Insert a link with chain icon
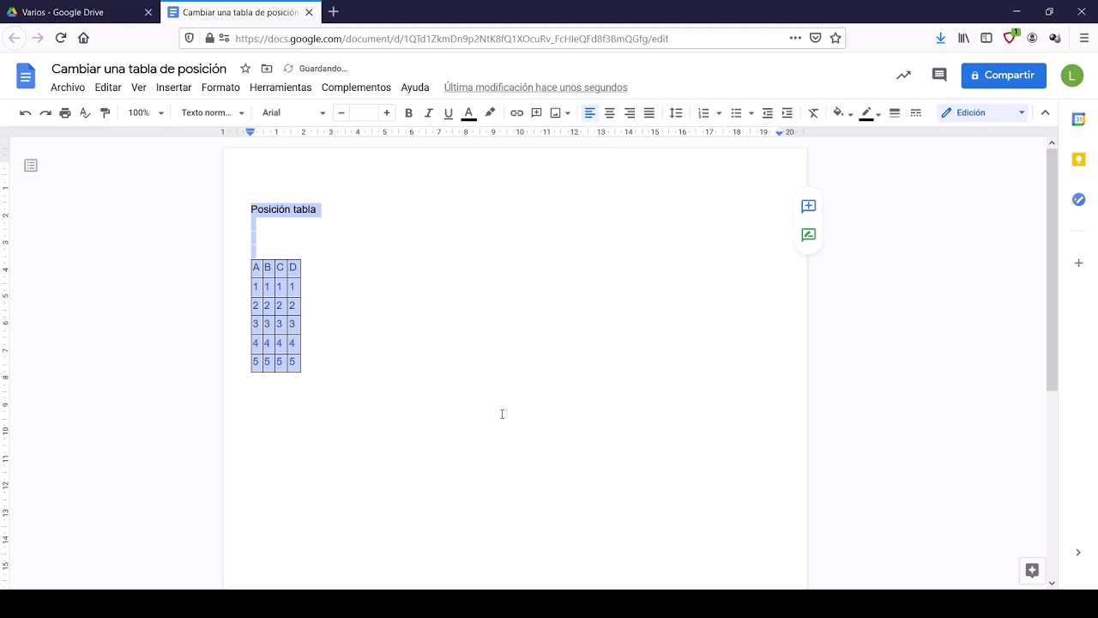 (516, 113)
